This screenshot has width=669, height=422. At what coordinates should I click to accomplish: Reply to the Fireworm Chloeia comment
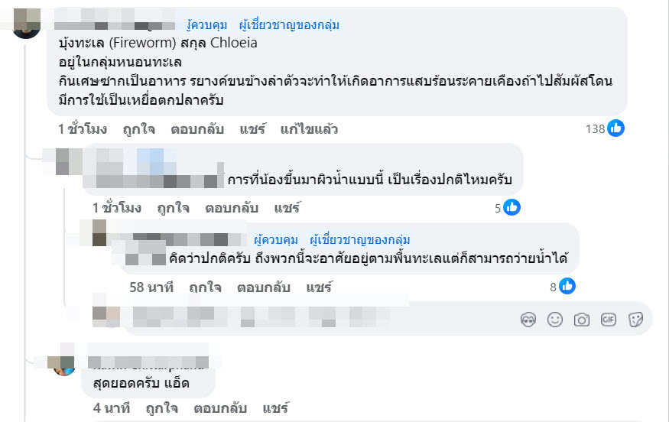tap(197, 129)
